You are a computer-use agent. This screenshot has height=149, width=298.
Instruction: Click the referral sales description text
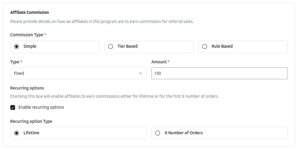click(102, 21)
